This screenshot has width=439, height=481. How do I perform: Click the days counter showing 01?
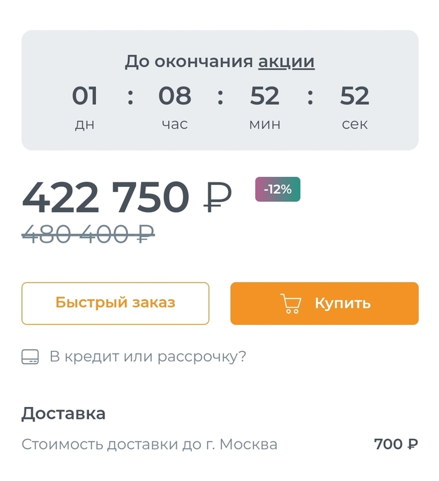[x=85, y=97]
